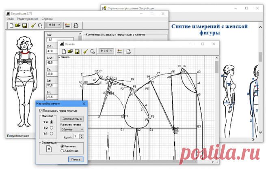This screenshot has width=268, height=169.
Task: Click the printer icon in main Закройщик toolbar
Action: pyautogui.click(x=76, y=26)
